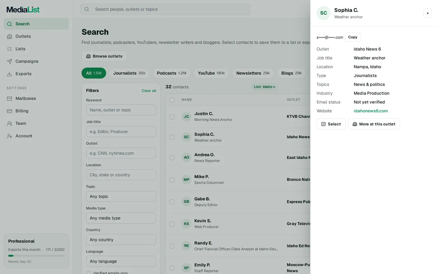This screenshot has width=438, height=274.
Task: Open the Any country dropdown
Action: (121, 240)
